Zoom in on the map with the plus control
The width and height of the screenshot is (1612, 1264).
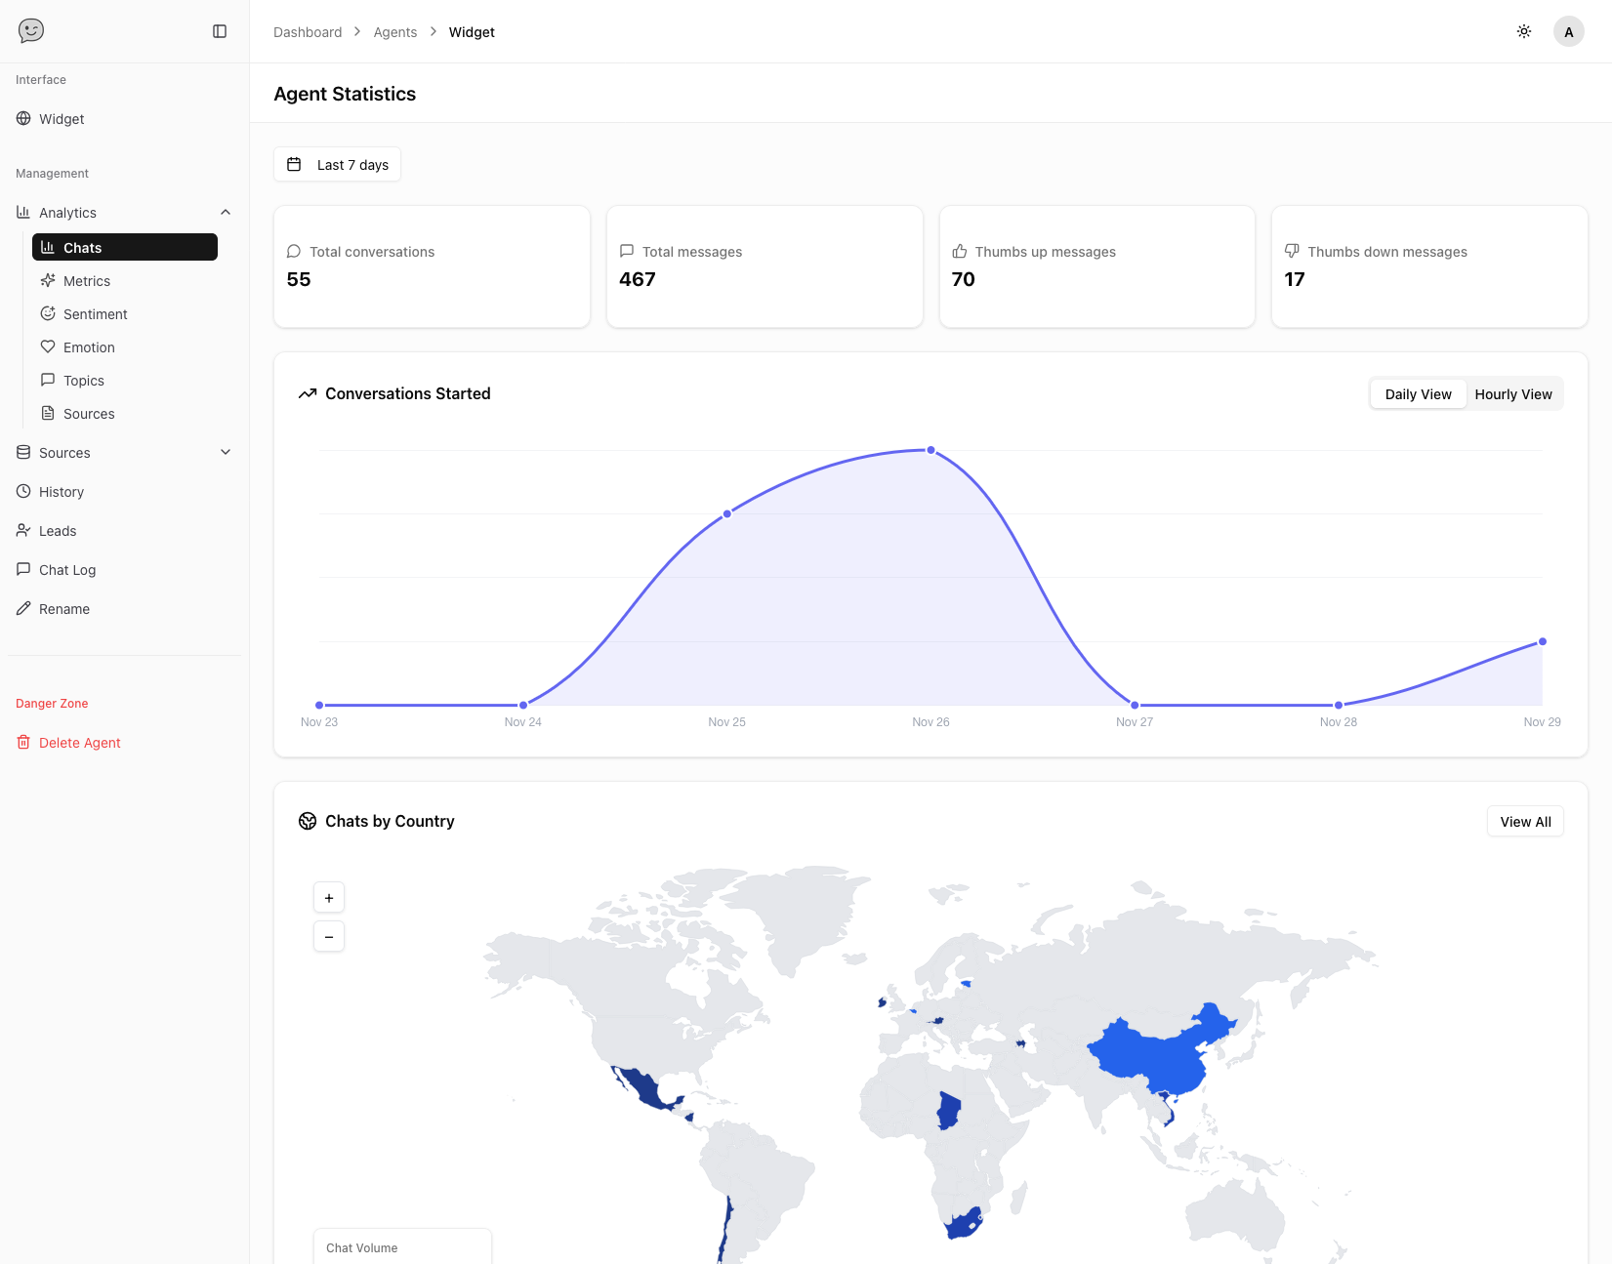[329, 897]
